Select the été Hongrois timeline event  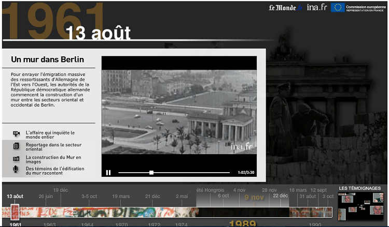pos(210,190)
